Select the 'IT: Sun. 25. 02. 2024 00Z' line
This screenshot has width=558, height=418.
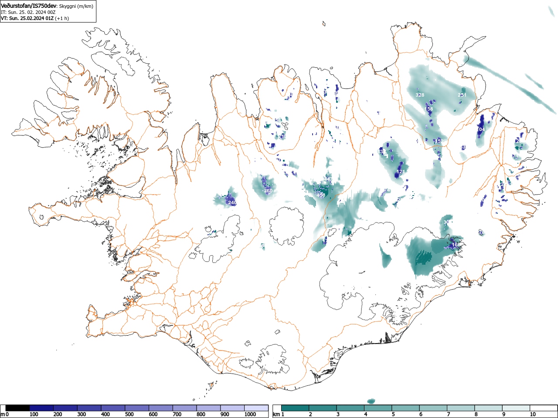point(28,12)
